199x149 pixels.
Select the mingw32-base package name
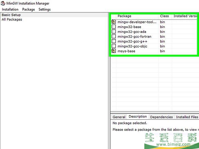point(129,27)
